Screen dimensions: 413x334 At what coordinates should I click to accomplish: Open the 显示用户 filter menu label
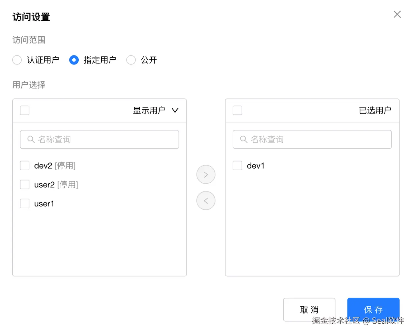pyautogui.click(x=149, y=110)
